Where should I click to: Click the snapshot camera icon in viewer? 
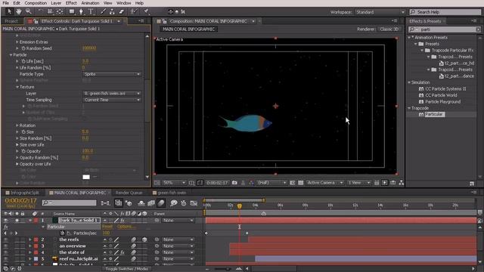click(x=234, y=183)
